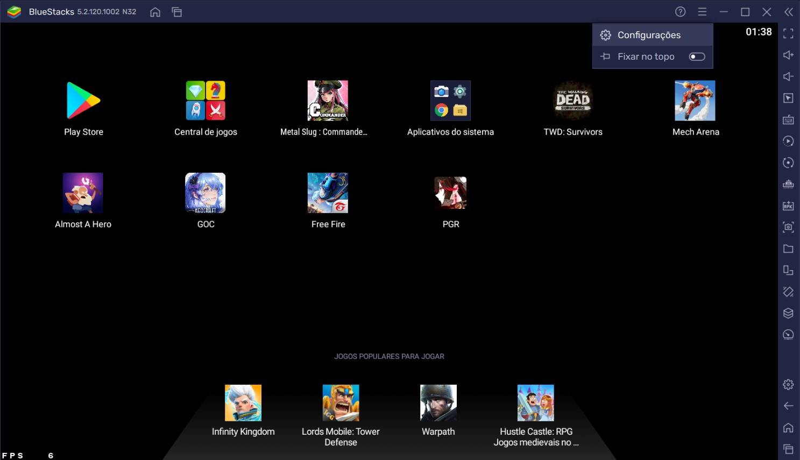Launch Mech Arena game
Viewport: 800px width, 460px height.
pos(695,101)
